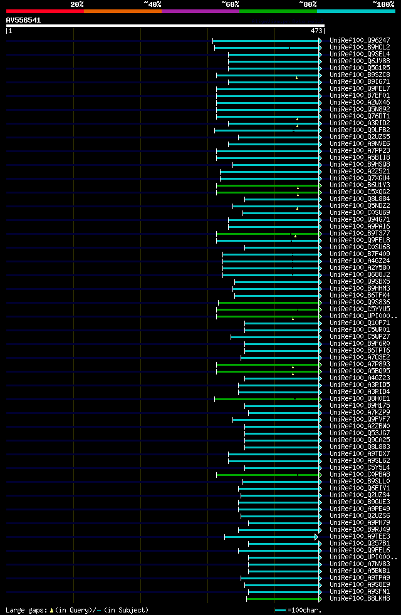
Task: Select hit UniRef100_A5BQ95
Action: click(x=360, y=371)
